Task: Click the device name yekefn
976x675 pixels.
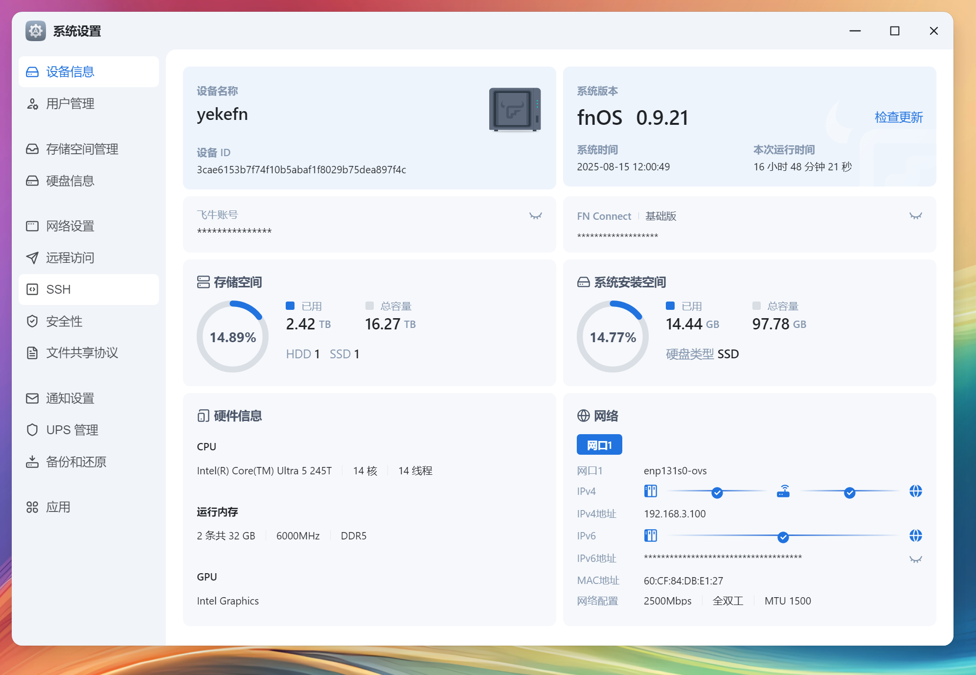Action: coord(222,114)
